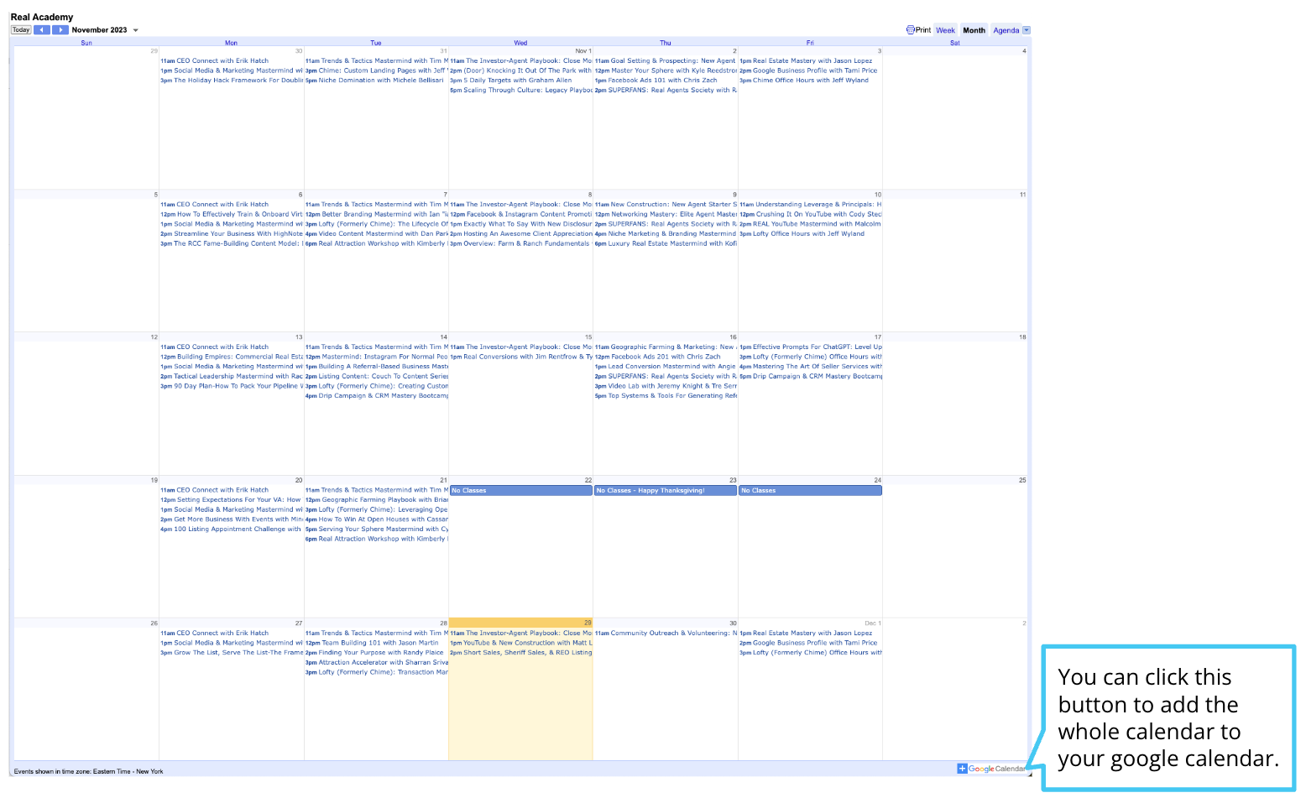Click the next month arrow
1306x798 pixels.
(60, 29)
